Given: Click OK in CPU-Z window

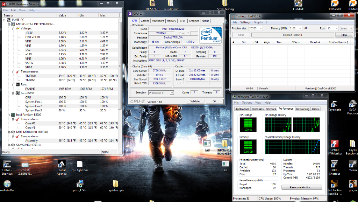Looking at the screenshot, I should coord(214,101).
